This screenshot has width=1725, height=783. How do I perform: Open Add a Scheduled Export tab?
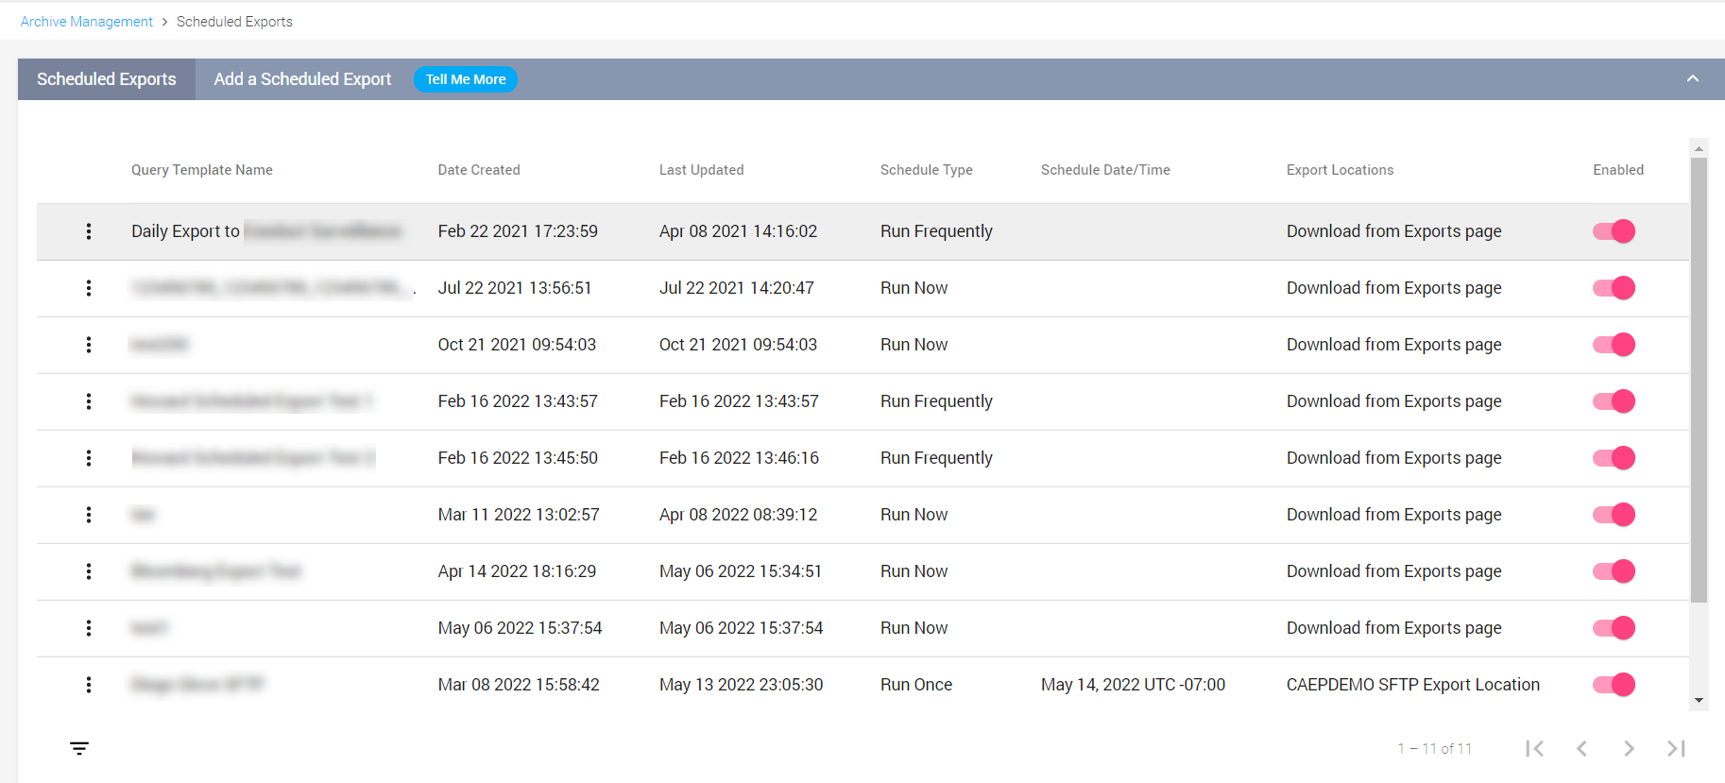(x=302, y=79)
